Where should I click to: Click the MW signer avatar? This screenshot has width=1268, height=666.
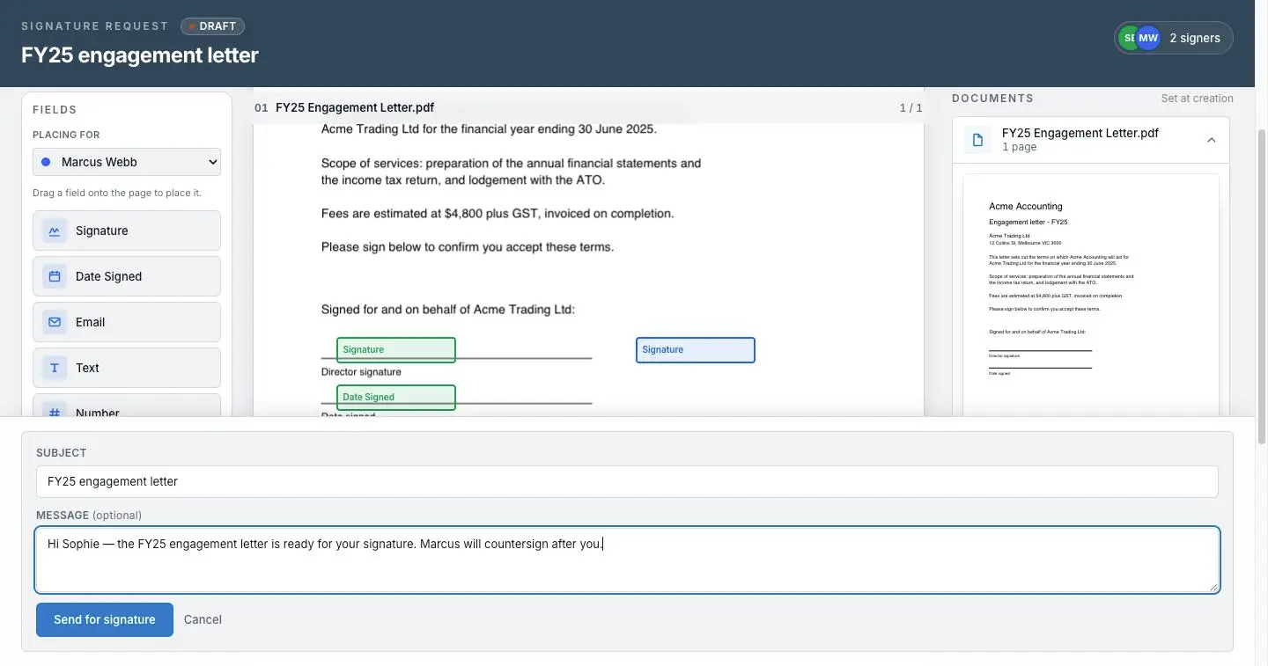coord(1148,38)
